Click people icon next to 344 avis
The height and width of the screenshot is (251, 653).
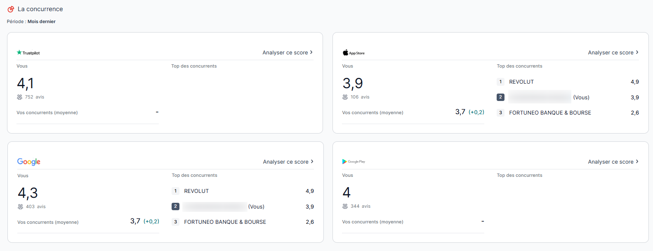345,206
